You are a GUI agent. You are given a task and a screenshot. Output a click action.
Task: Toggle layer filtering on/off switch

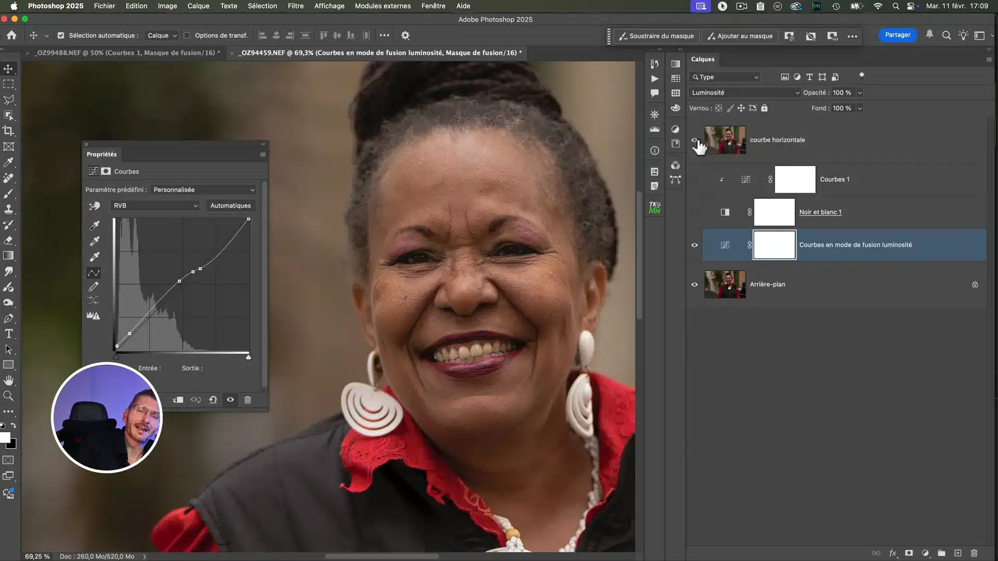coord(861,76)
